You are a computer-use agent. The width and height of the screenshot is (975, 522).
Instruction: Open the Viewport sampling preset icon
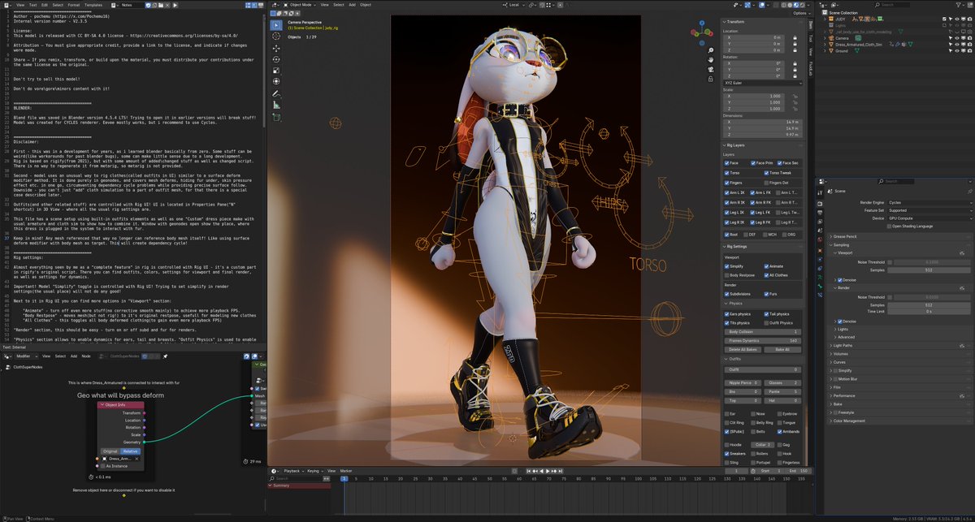pyautogui.click(x=961, y=252)
